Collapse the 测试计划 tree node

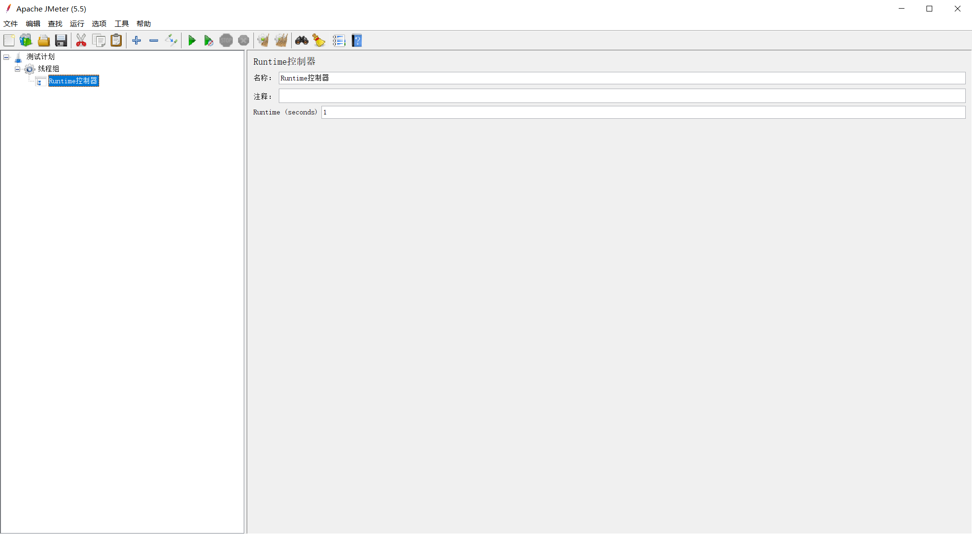6,57
